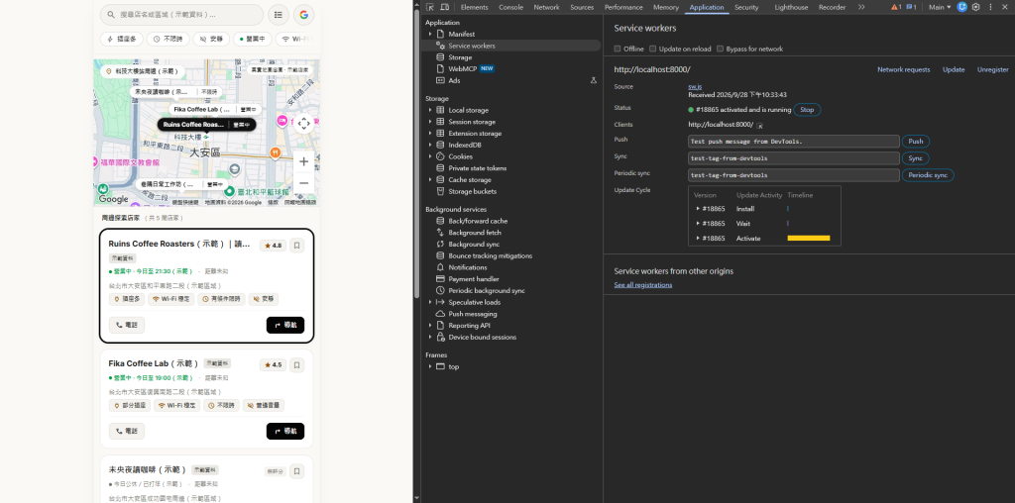Stop the running service worker
Viewport: 1015px width, 503px height.
[x=807, y=110]
